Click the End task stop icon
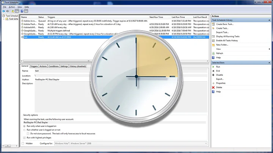Image resolution: width=273 pixels, height=153 pixels. pyautogui.click(x=213, y=71)
